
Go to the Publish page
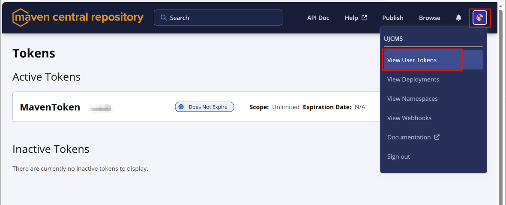click(x=392, y=18)
